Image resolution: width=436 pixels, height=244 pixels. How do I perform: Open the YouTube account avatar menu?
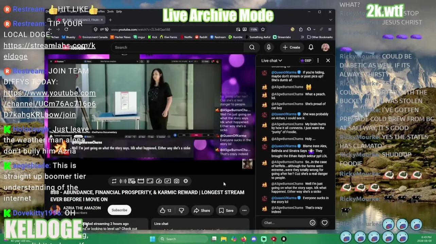pos(325,47)
